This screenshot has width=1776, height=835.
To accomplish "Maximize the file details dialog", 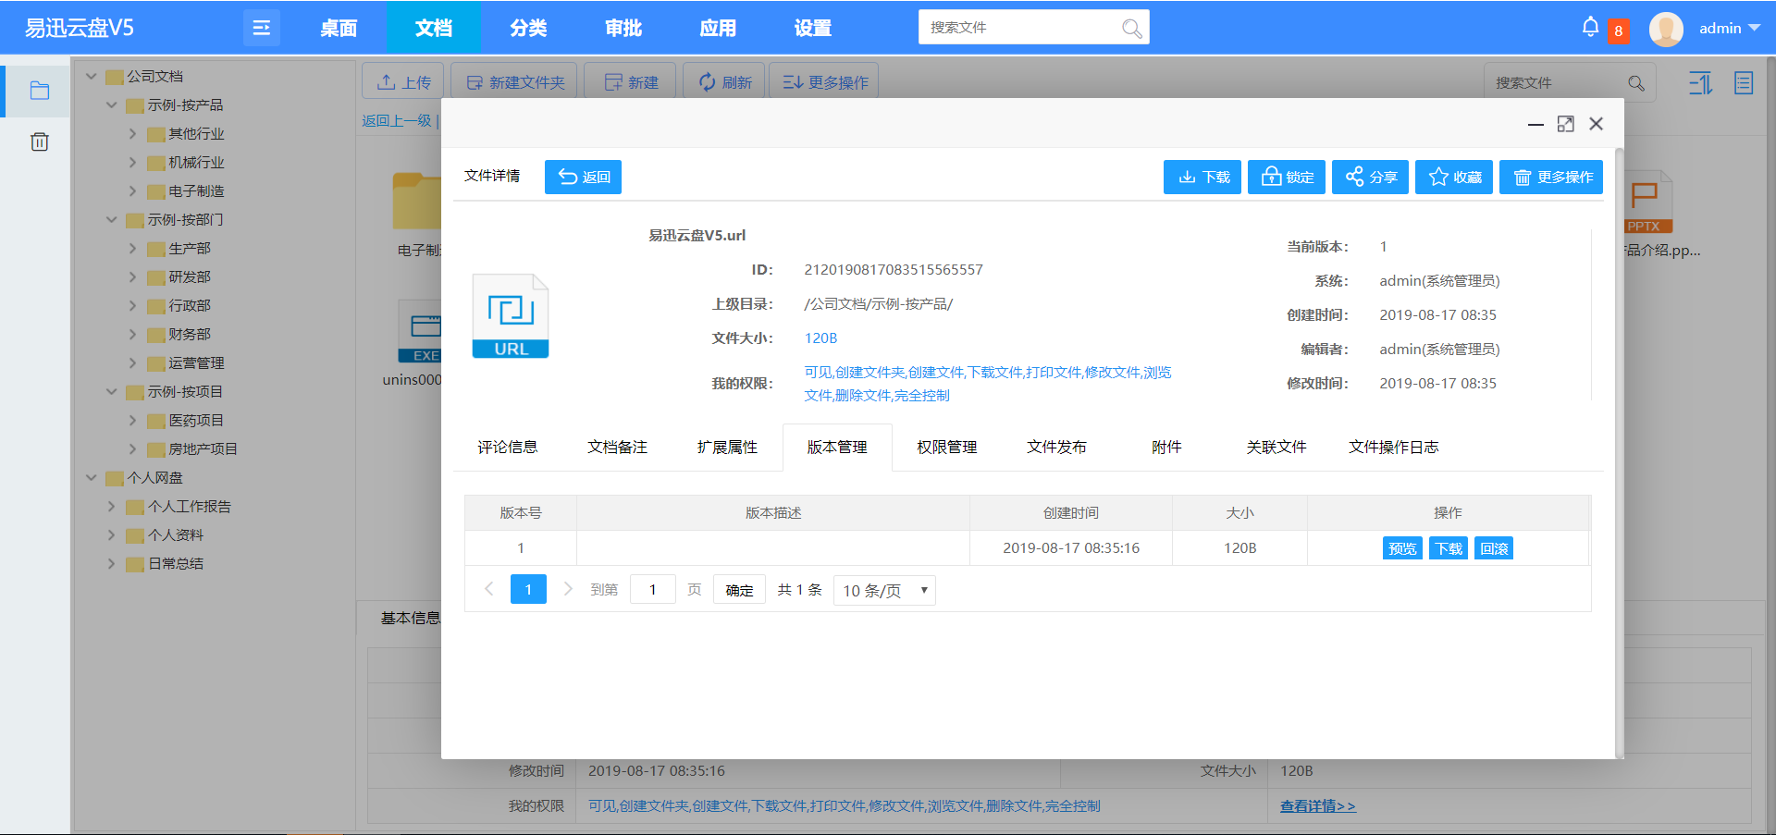I will coord(1565,124).
